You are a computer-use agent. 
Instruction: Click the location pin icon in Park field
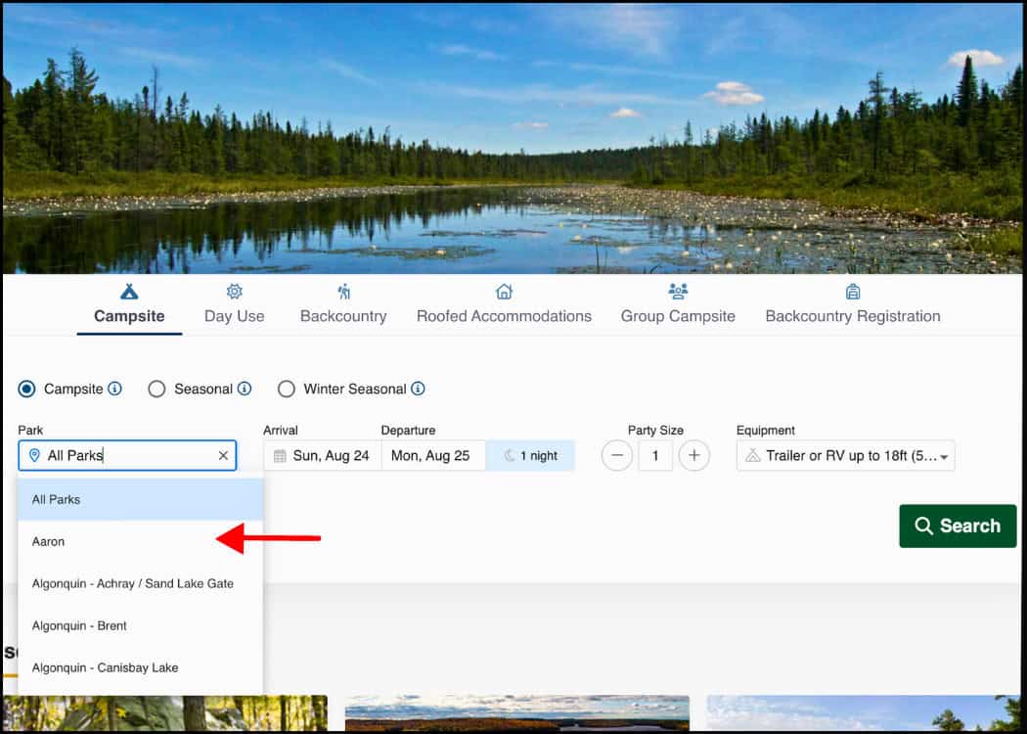(x=34, y=455)
